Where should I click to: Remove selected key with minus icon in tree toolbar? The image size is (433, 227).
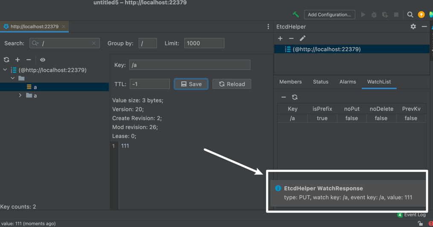pyautogui.click(x=29, y=60)
